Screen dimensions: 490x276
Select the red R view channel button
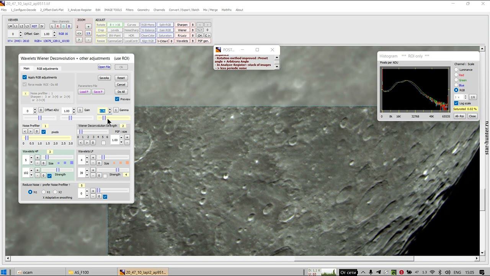coord(58,26)
